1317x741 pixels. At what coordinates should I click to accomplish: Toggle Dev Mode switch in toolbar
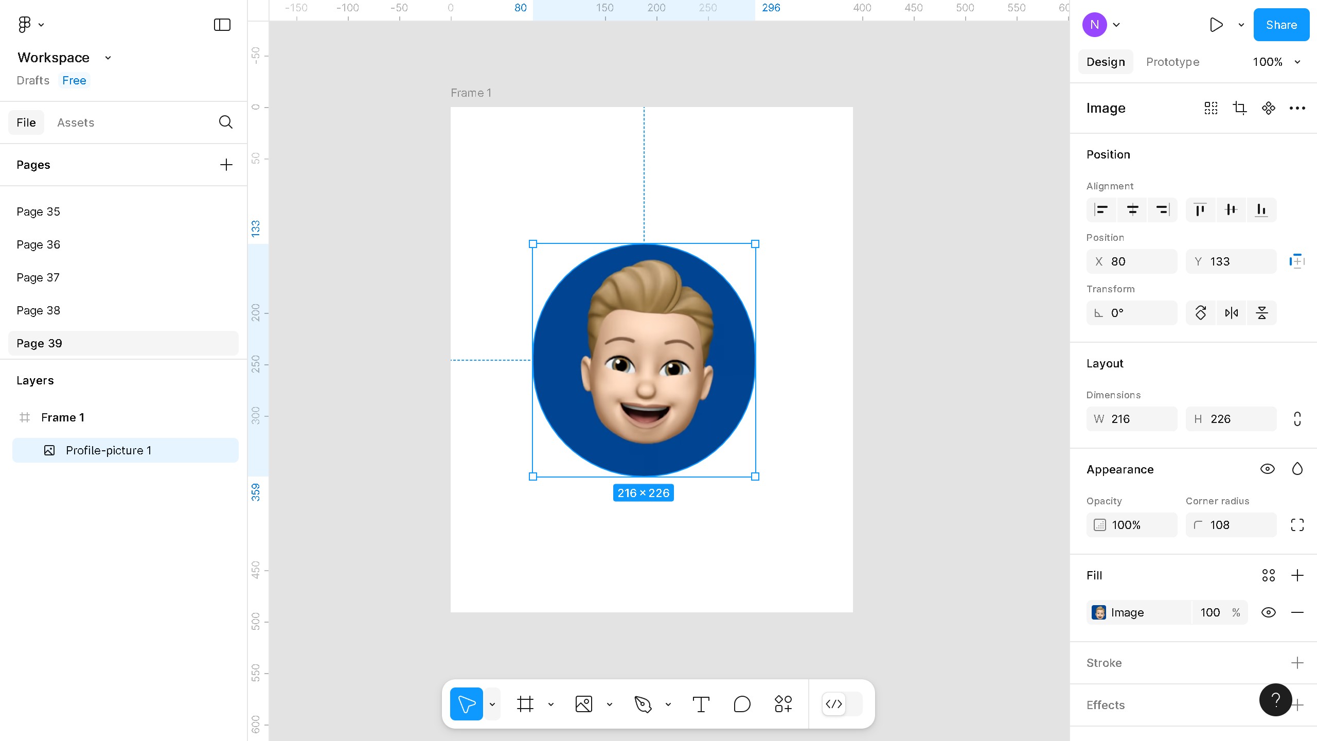coord(842,704)
